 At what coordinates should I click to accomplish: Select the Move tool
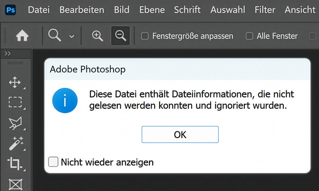(15, 82)
